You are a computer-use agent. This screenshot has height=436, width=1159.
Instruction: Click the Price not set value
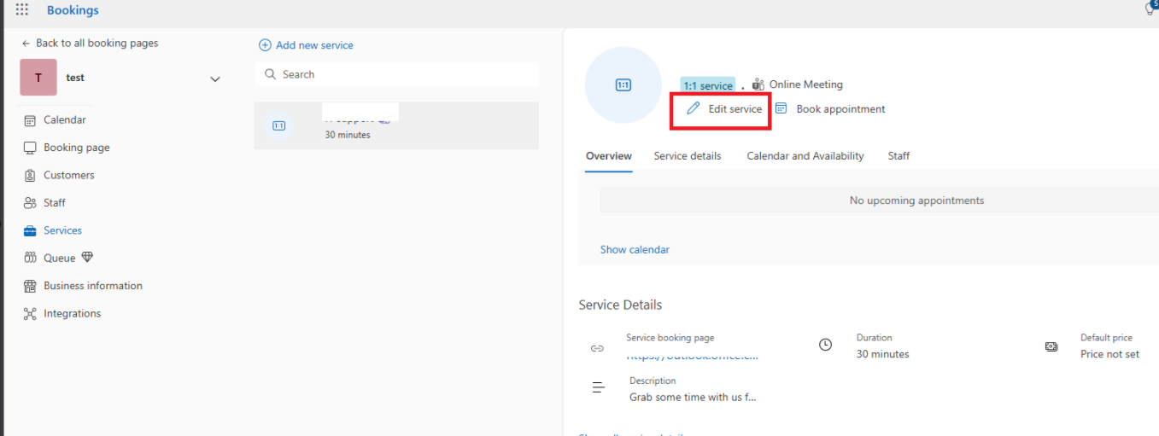pos(1109,354)
